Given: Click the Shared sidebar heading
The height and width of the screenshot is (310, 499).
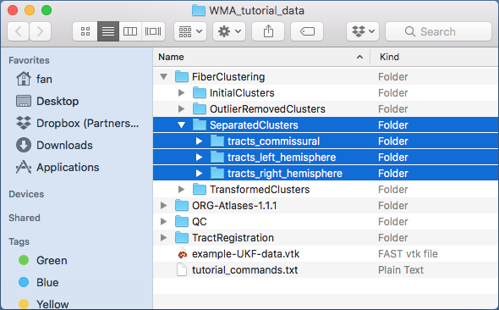Looking at the screenshot, I should point(25,218).
